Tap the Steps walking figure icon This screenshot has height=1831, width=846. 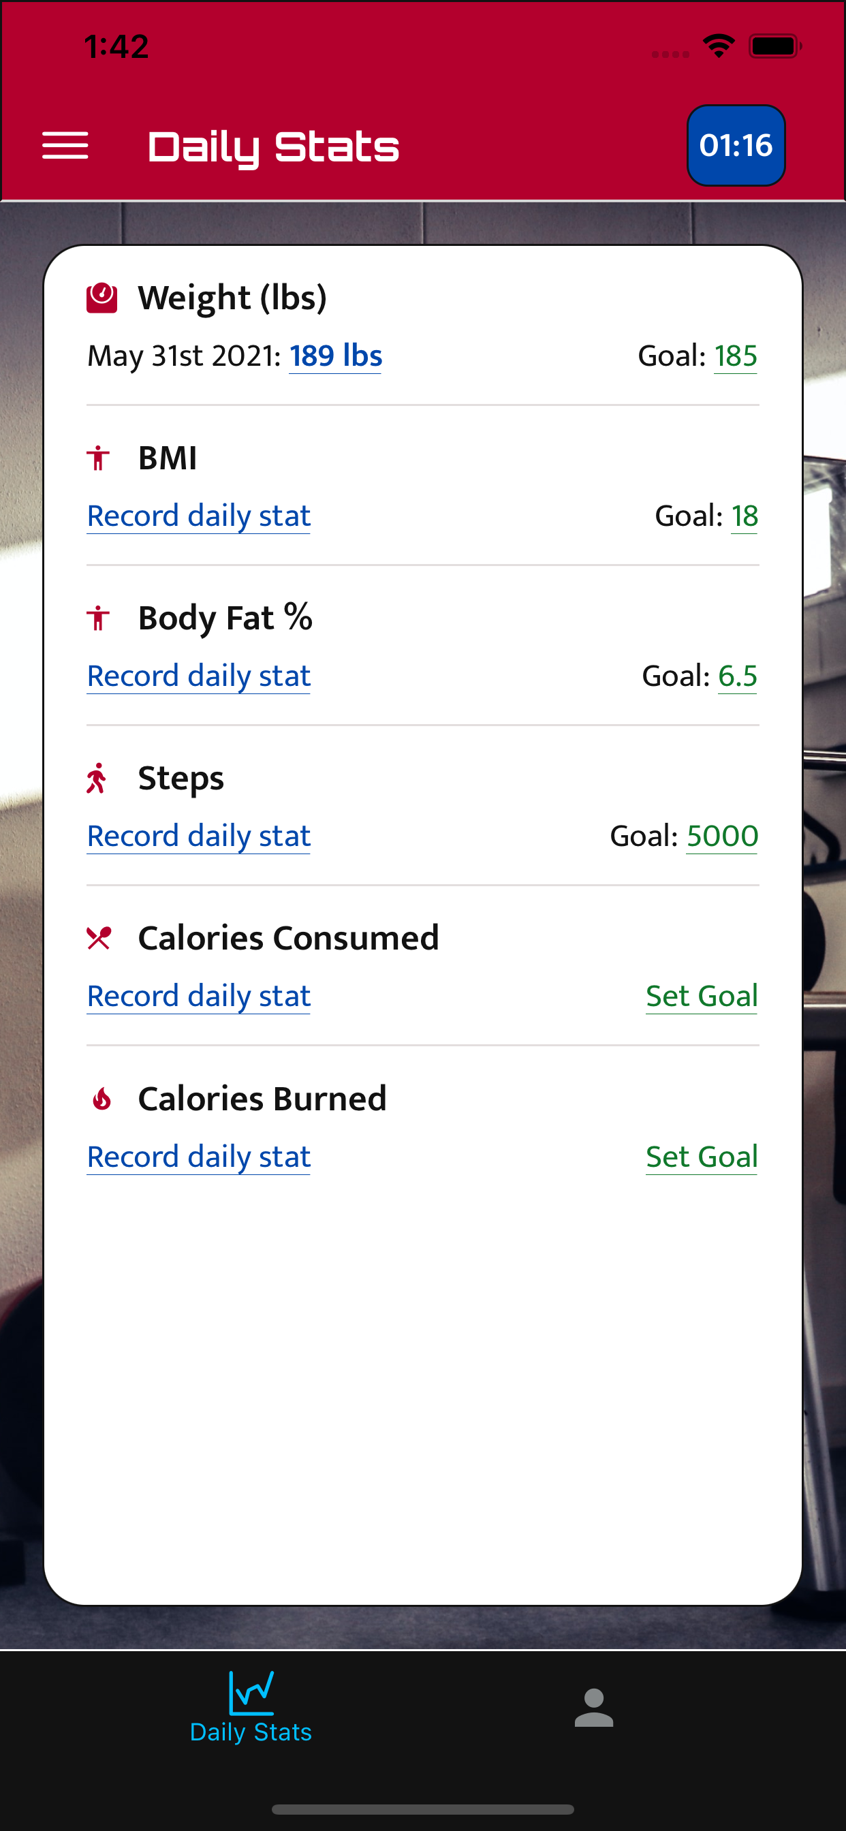[97, 778]
